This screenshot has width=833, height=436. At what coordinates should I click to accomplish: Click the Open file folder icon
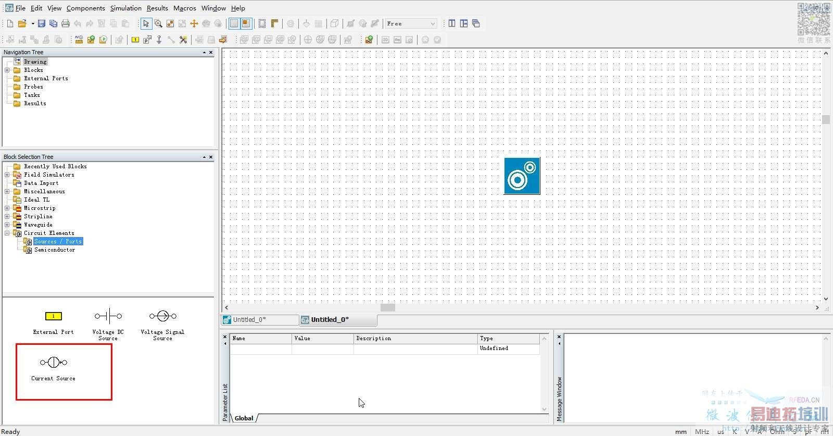pos(22,23)
